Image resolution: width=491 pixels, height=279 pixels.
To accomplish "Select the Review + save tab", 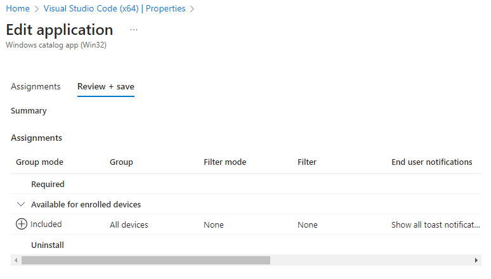I will [x=105, y=86].
